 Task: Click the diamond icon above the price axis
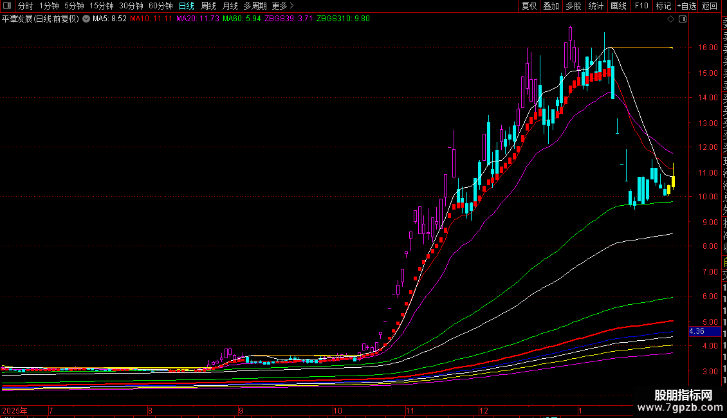671,19
